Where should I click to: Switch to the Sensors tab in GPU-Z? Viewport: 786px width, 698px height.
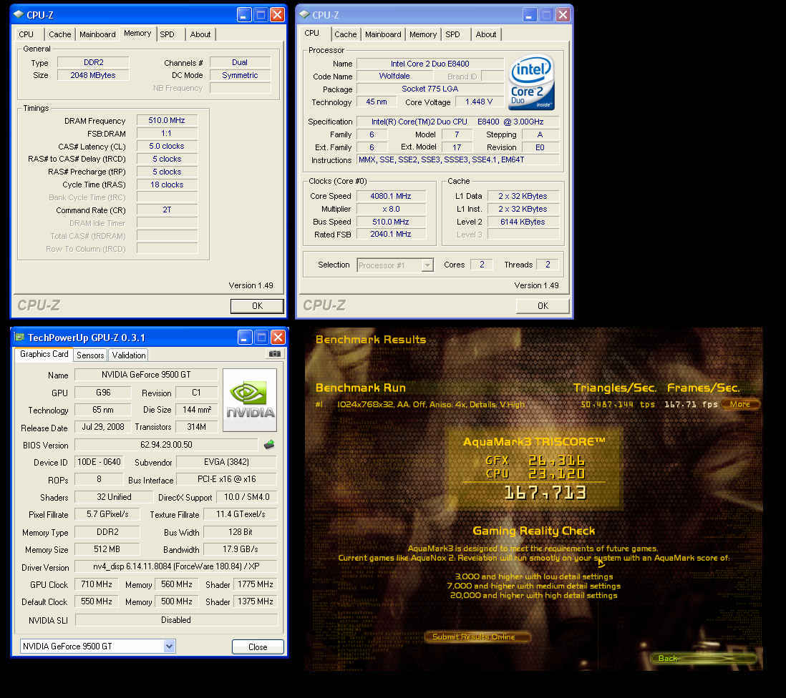click(90, 355)
